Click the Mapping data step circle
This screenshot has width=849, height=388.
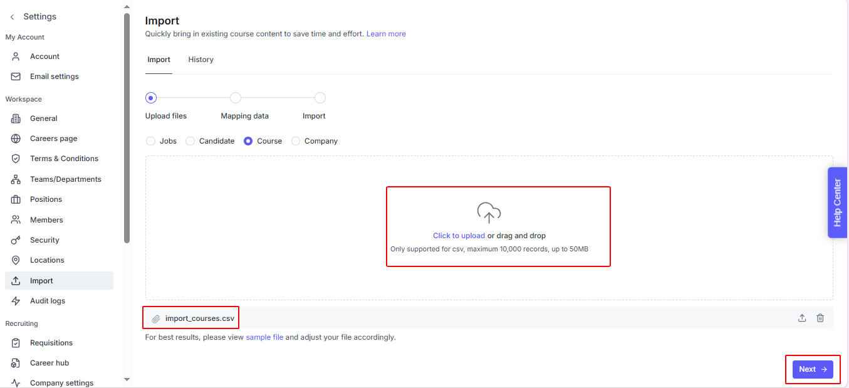pyautogui.click(x=236, y=98)
